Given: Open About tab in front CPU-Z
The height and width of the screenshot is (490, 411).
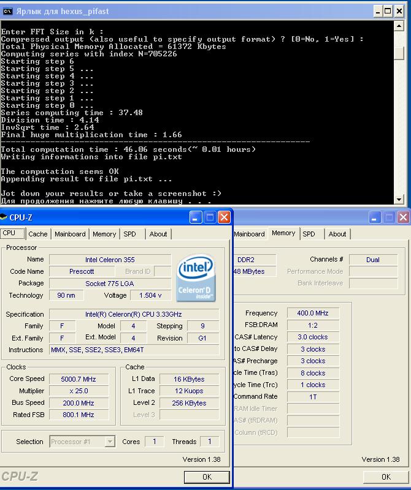Looking at the screenshot, I should click(x=158, y=234).
